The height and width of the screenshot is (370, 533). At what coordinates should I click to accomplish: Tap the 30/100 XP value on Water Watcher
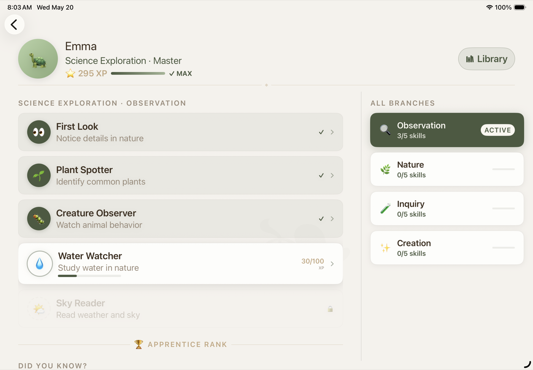pyautogui.click(x=313, y=261)
